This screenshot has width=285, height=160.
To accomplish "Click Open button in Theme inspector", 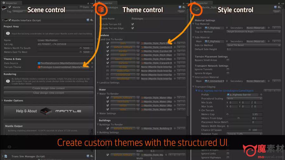I will [x=181, y=11].
